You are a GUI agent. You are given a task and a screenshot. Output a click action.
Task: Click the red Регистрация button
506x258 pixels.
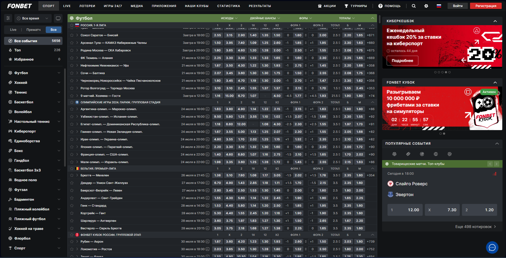pyautogui.click(x=486, y=6)
